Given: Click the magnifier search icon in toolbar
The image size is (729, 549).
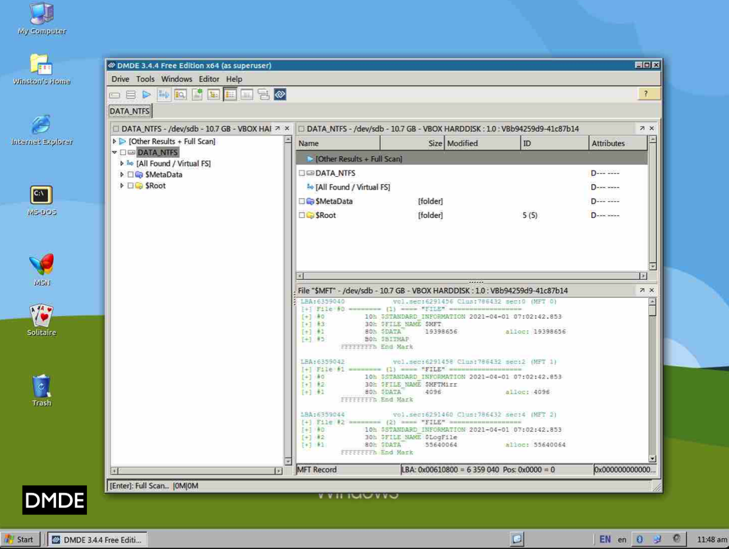Looking at the screenshot, I should click(180, 95).
